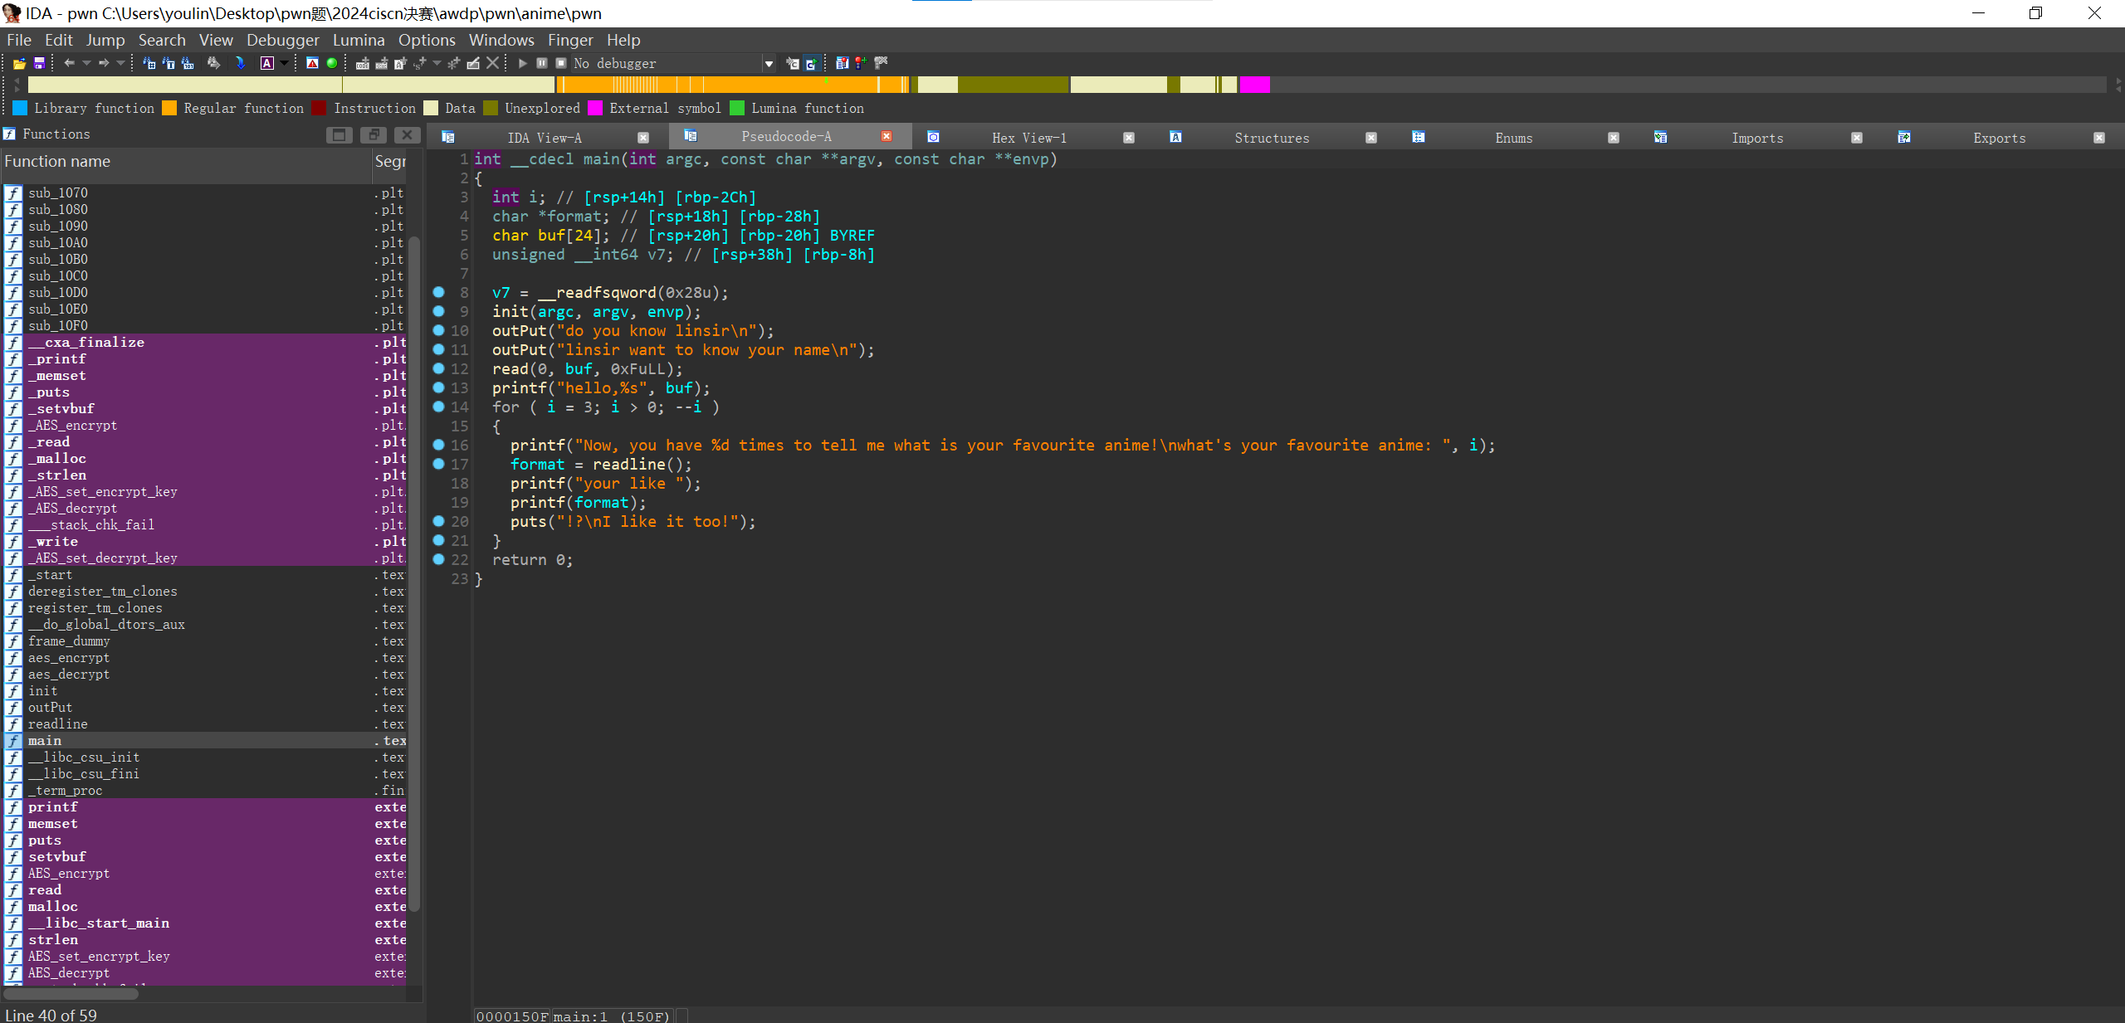This screenshot has width=2125, height=1023.
Task: Switch to the Enums tab
Action: coord(1513,138)
